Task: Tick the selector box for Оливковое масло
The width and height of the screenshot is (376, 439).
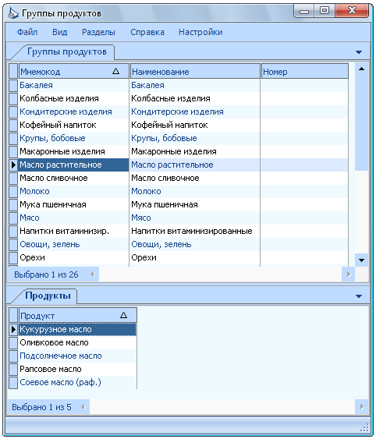Action: (x=13, y=342)
